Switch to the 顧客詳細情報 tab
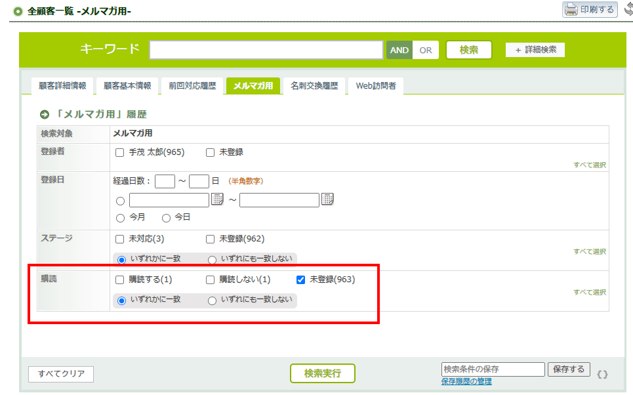 pos(62,85)
